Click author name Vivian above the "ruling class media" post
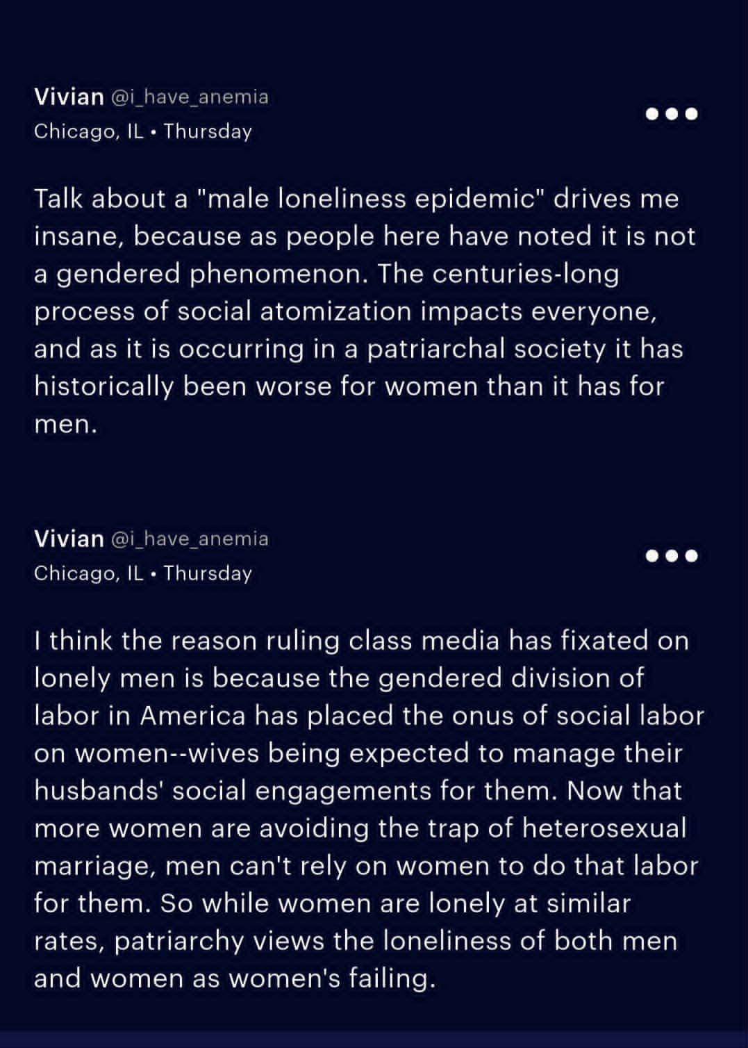This screenshot has height=1048, width=748. point(69,539)
